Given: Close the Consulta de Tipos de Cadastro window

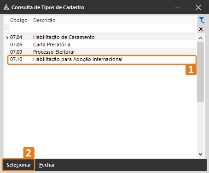Looking at the screenshot, I should click(x=198, y=7).
